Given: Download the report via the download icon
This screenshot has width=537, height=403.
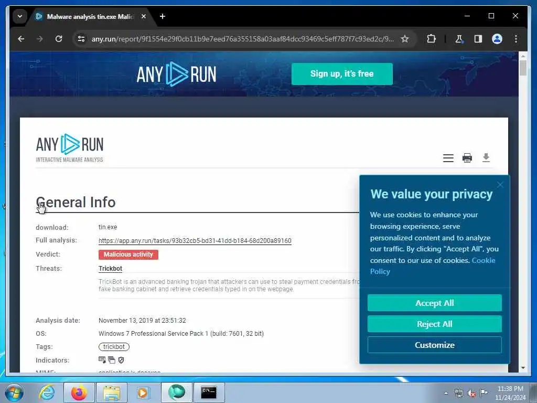Looking at the screenshot, I should click(486, 157).
